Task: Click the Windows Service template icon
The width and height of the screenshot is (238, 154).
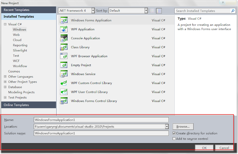Action: coord(64,74)
